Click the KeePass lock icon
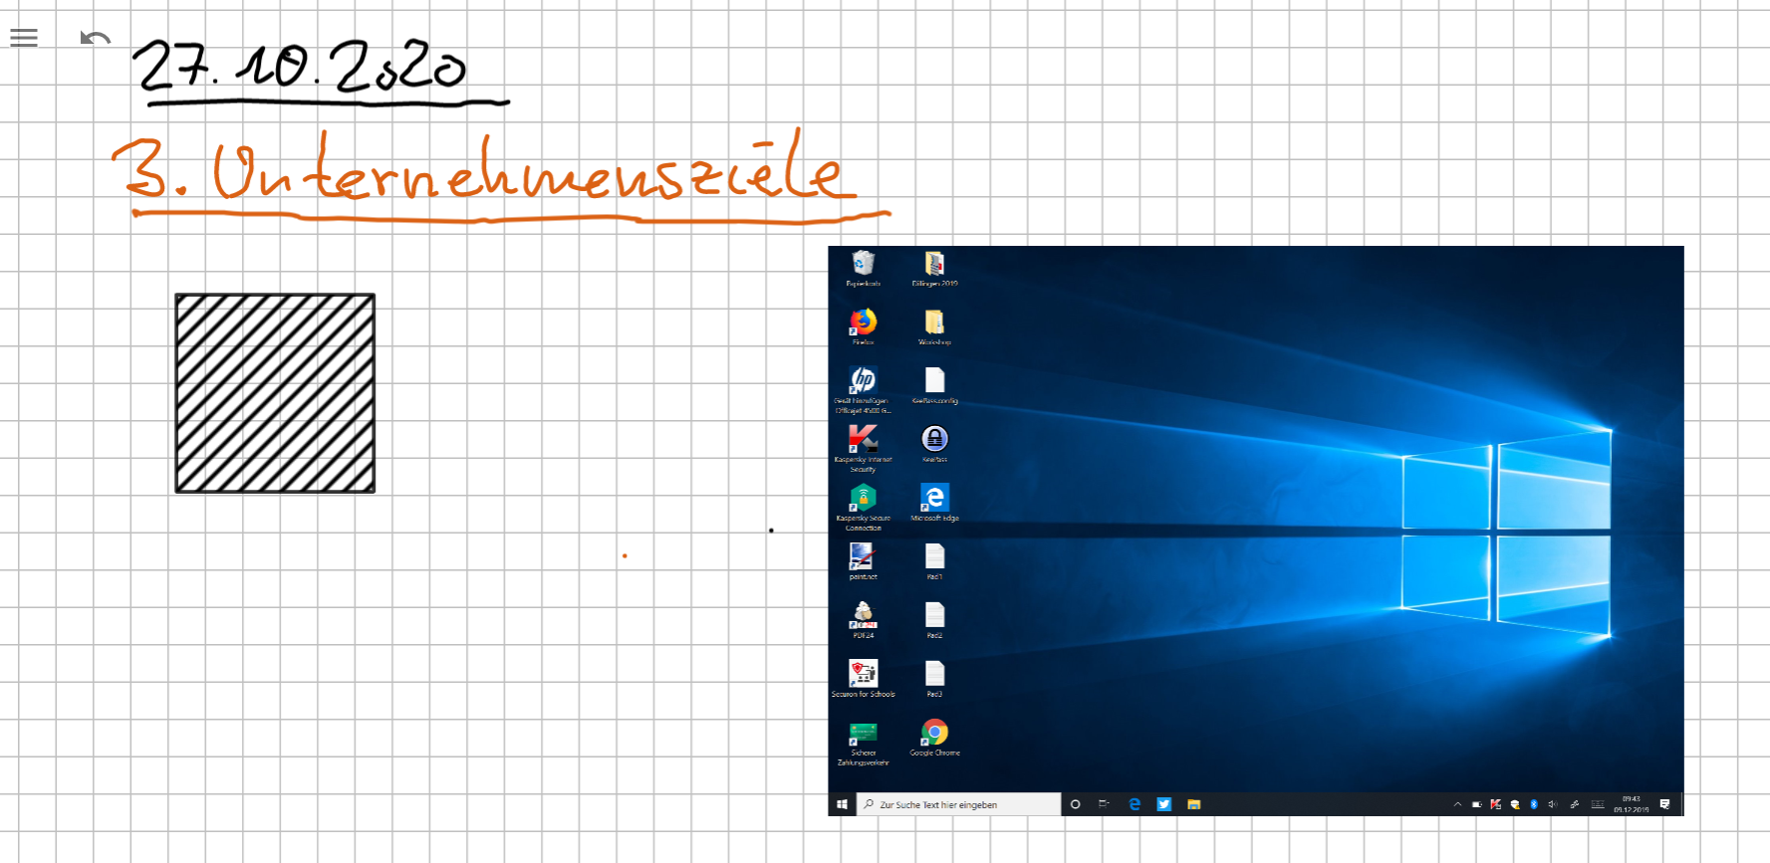The height and width of the screenshot is (863, 1770). tap(934, 439)
